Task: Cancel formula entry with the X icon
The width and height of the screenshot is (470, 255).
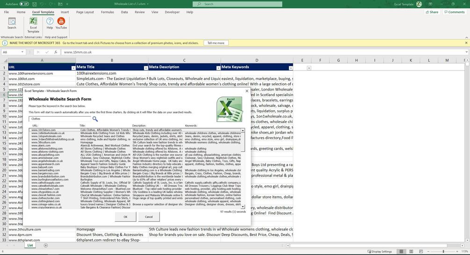Action: click(38, 52)
